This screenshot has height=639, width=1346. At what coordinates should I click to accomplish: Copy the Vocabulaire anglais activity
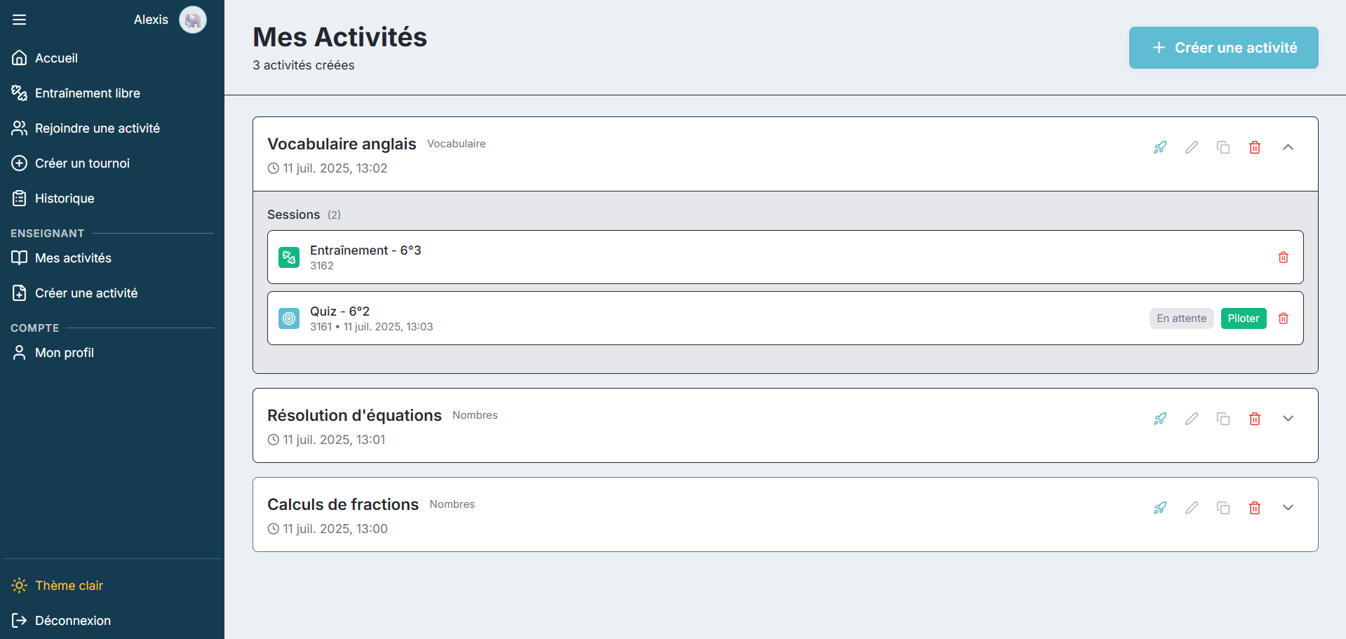click(1223, 147)
